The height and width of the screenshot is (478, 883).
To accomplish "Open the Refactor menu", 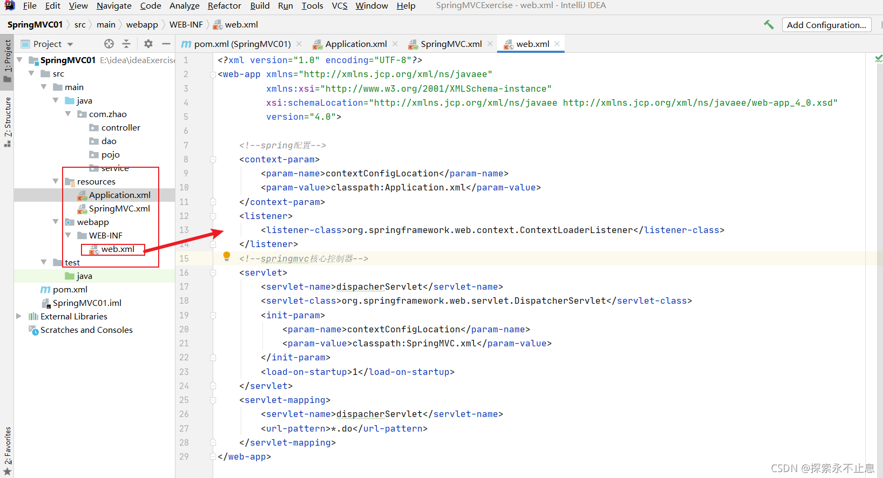I will (x=225, y=5).
